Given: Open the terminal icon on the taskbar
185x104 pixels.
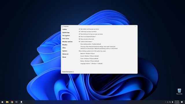Looking at the screenshot, I should [x=16, y=102].
